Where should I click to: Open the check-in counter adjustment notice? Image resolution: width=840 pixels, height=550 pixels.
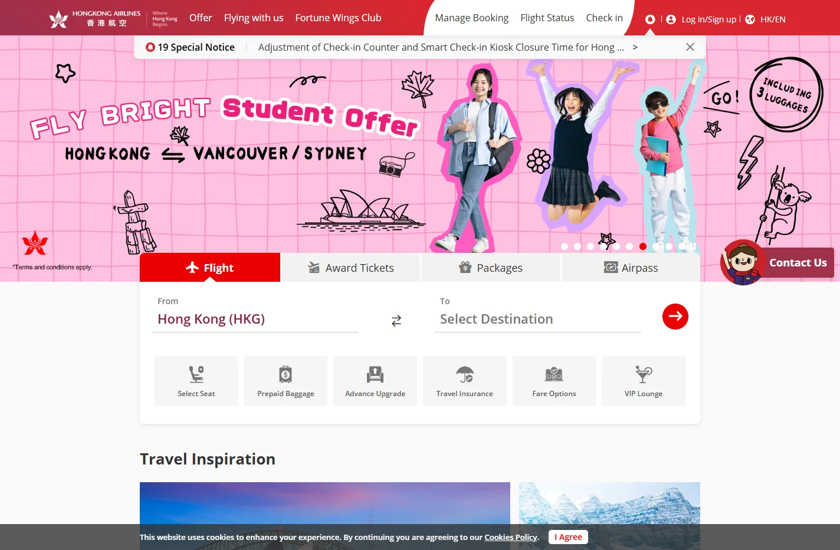pos(441,47)
